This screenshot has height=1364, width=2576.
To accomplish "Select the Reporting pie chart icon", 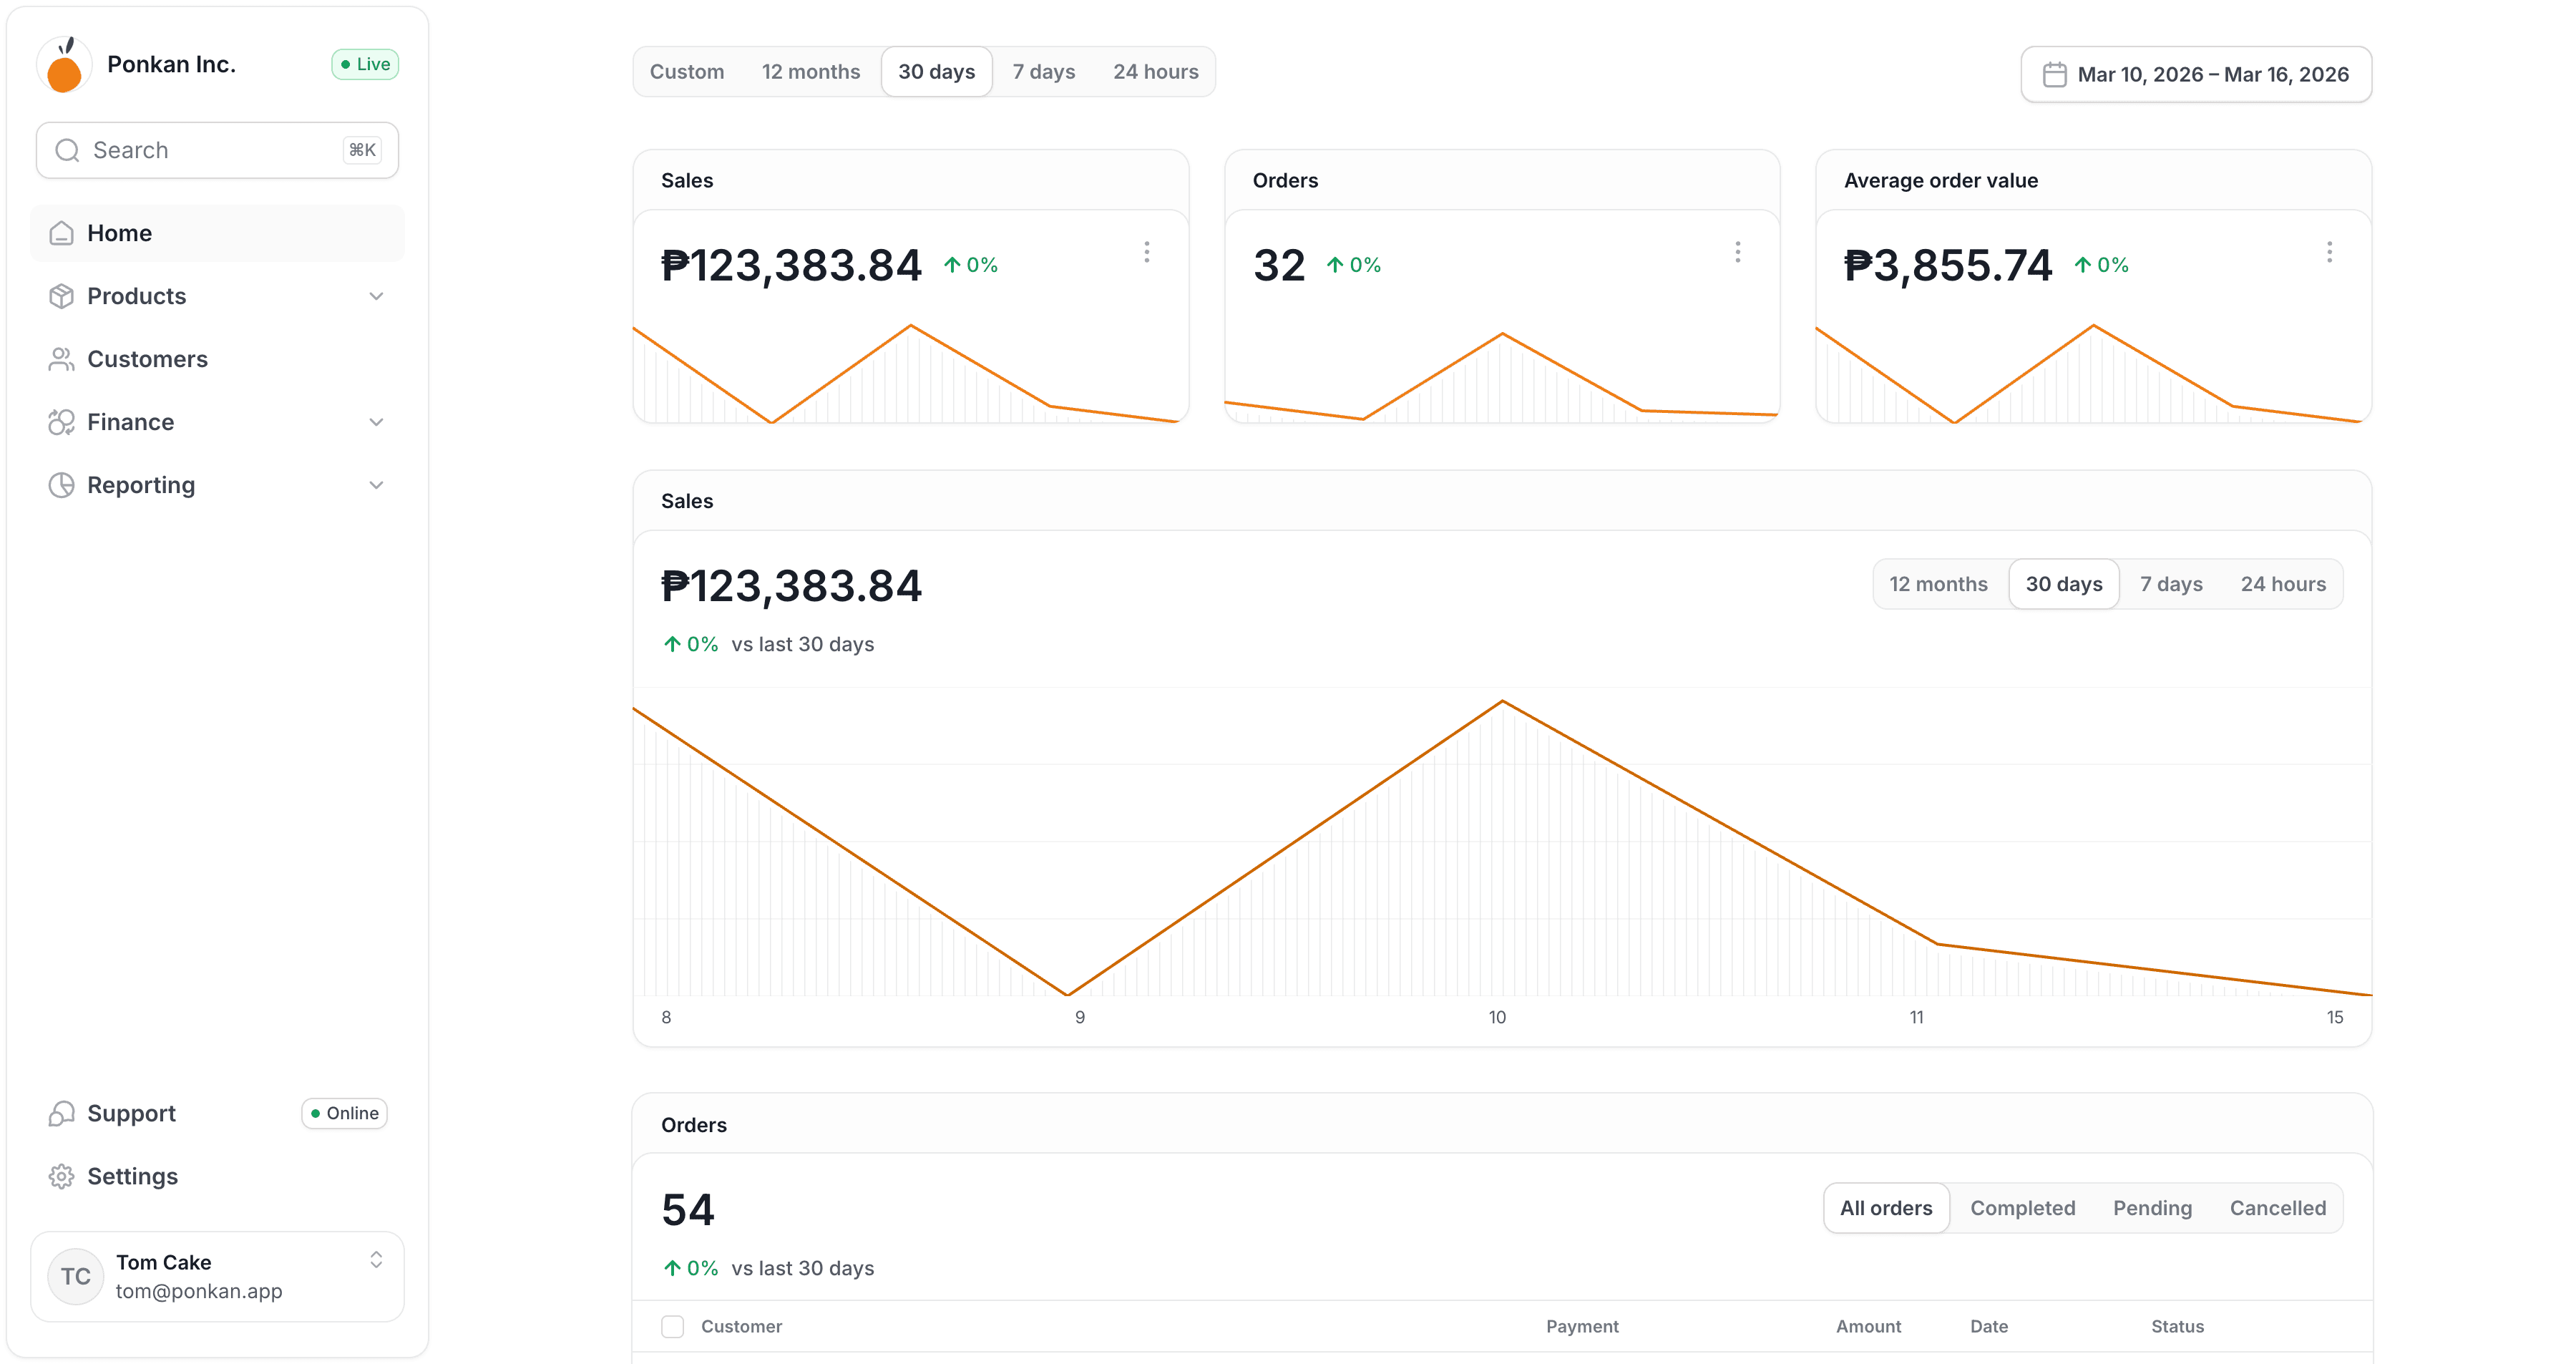I will [x=62, y=484].
